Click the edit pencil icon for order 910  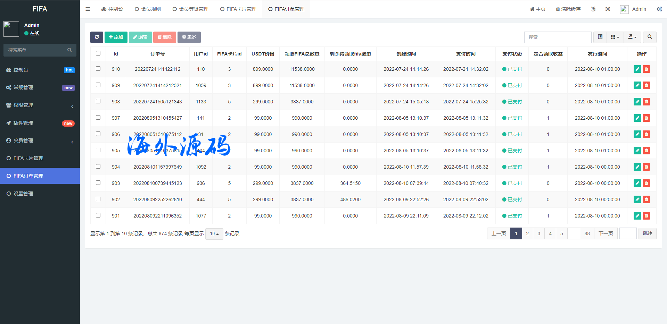637,69
